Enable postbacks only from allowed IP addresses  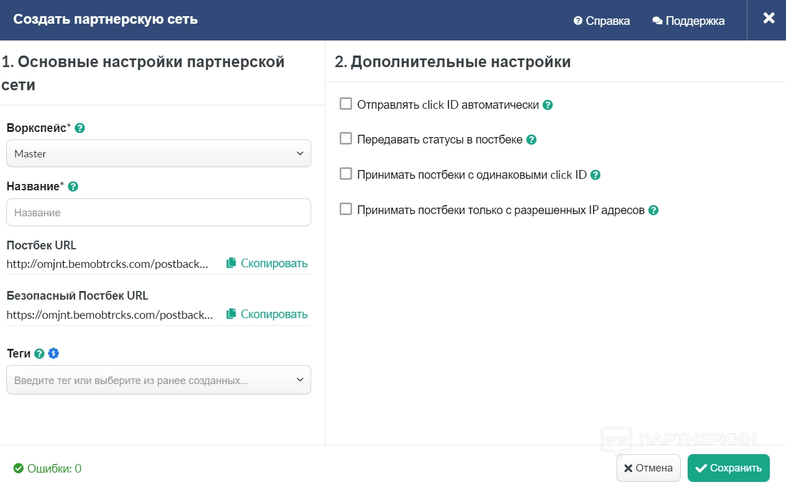click(346, 209)
